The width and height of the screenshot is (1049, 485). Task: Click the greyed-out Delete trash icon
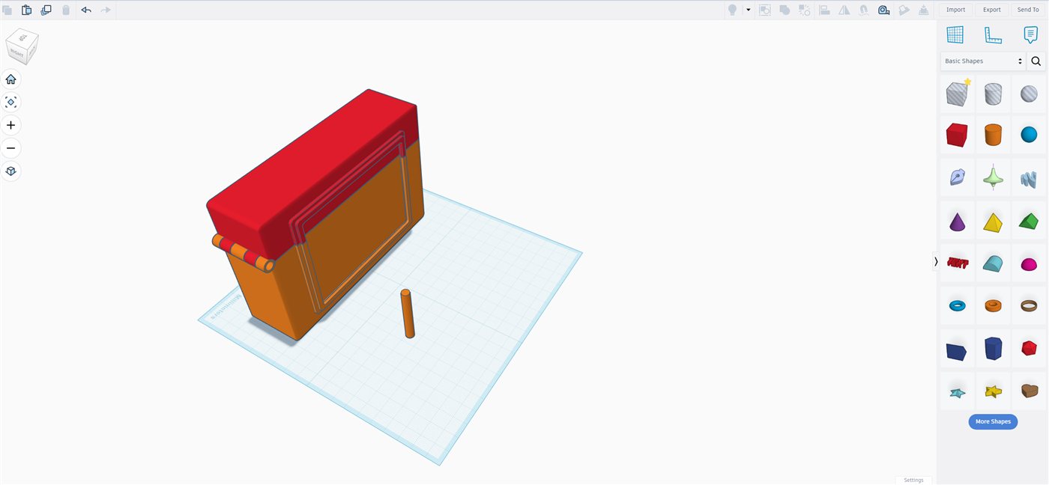click(x=66, y=10)
